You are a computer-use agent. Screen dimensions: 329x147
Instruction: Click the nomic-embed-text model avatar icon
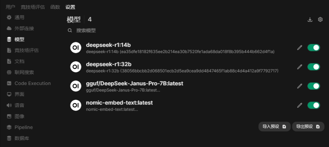76,105
